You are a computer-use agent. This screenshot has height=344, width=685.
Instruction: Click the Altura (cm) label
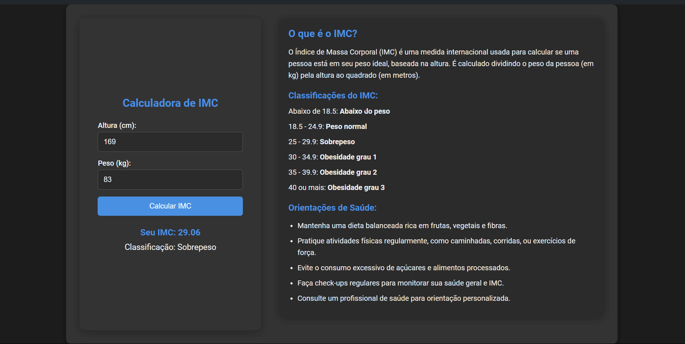(x=117, y=125)
